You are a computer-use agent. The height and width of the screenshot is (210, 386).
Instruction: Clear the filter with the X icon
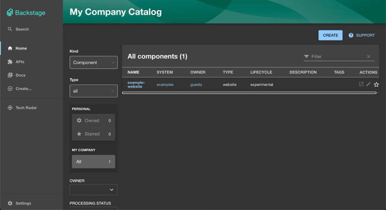pyautogui.click(x=368, y=56)
